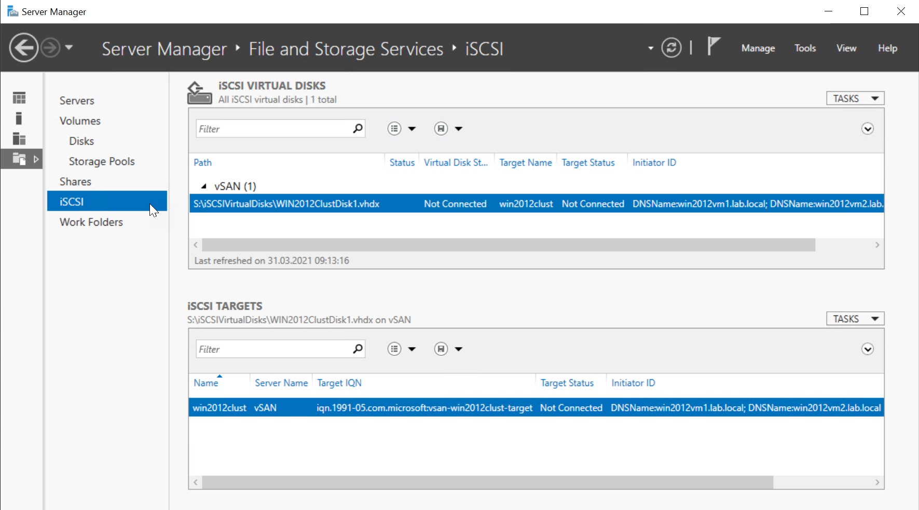Screen dimensions: 919x510
Task: Click left arrow of targets scrollbar
Action: point(196,483)
